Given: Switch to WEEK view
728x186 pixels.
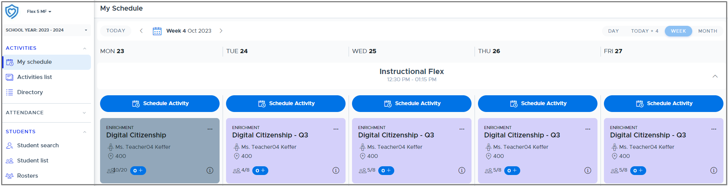Looking at the screenshot, I should pos(678,31).
